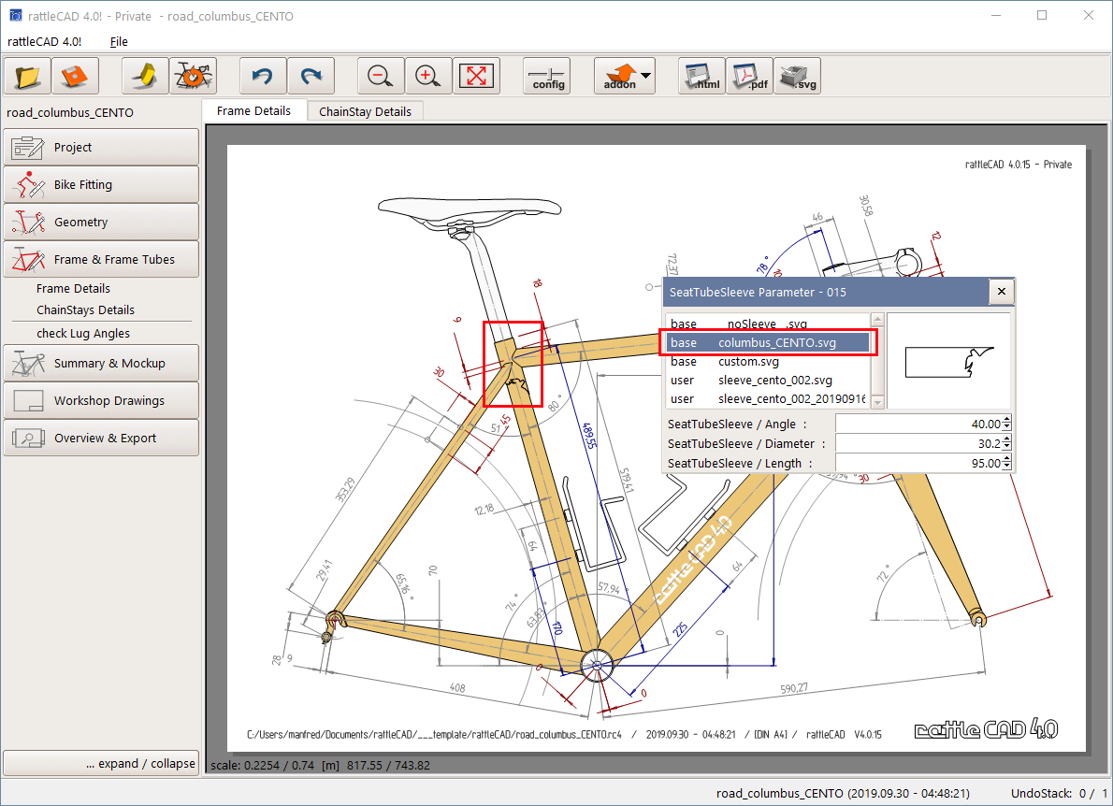Click the SeatTubeSleeve Diameter value field
This screenshot has width=1113, height=806.
[x=918, y=444]
